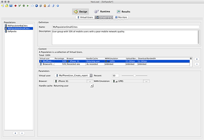This screenshot has width=204, height=140.
Task: Click the 'Returning user' table cell
Action: click(x=95, y=61)
